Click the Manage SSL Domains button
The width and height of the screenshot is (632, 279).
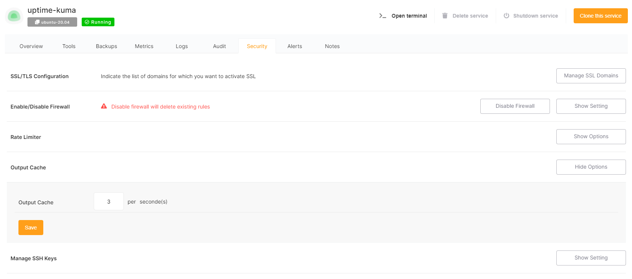[x=591, y=76]
